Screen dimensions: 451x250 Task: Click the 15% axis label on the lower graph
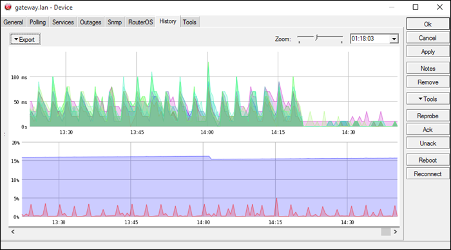(x=15, y=161)
